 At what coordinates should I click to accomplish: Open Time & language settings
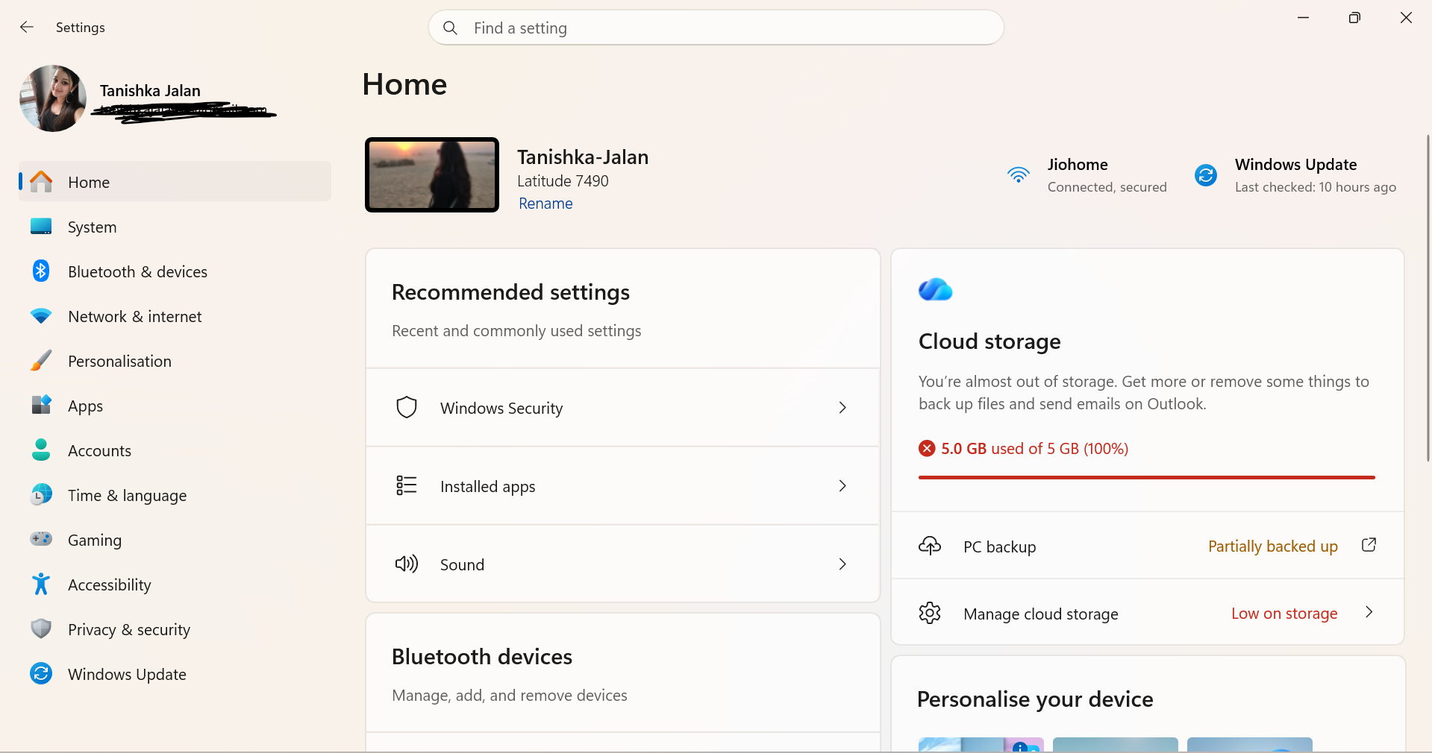175,495
